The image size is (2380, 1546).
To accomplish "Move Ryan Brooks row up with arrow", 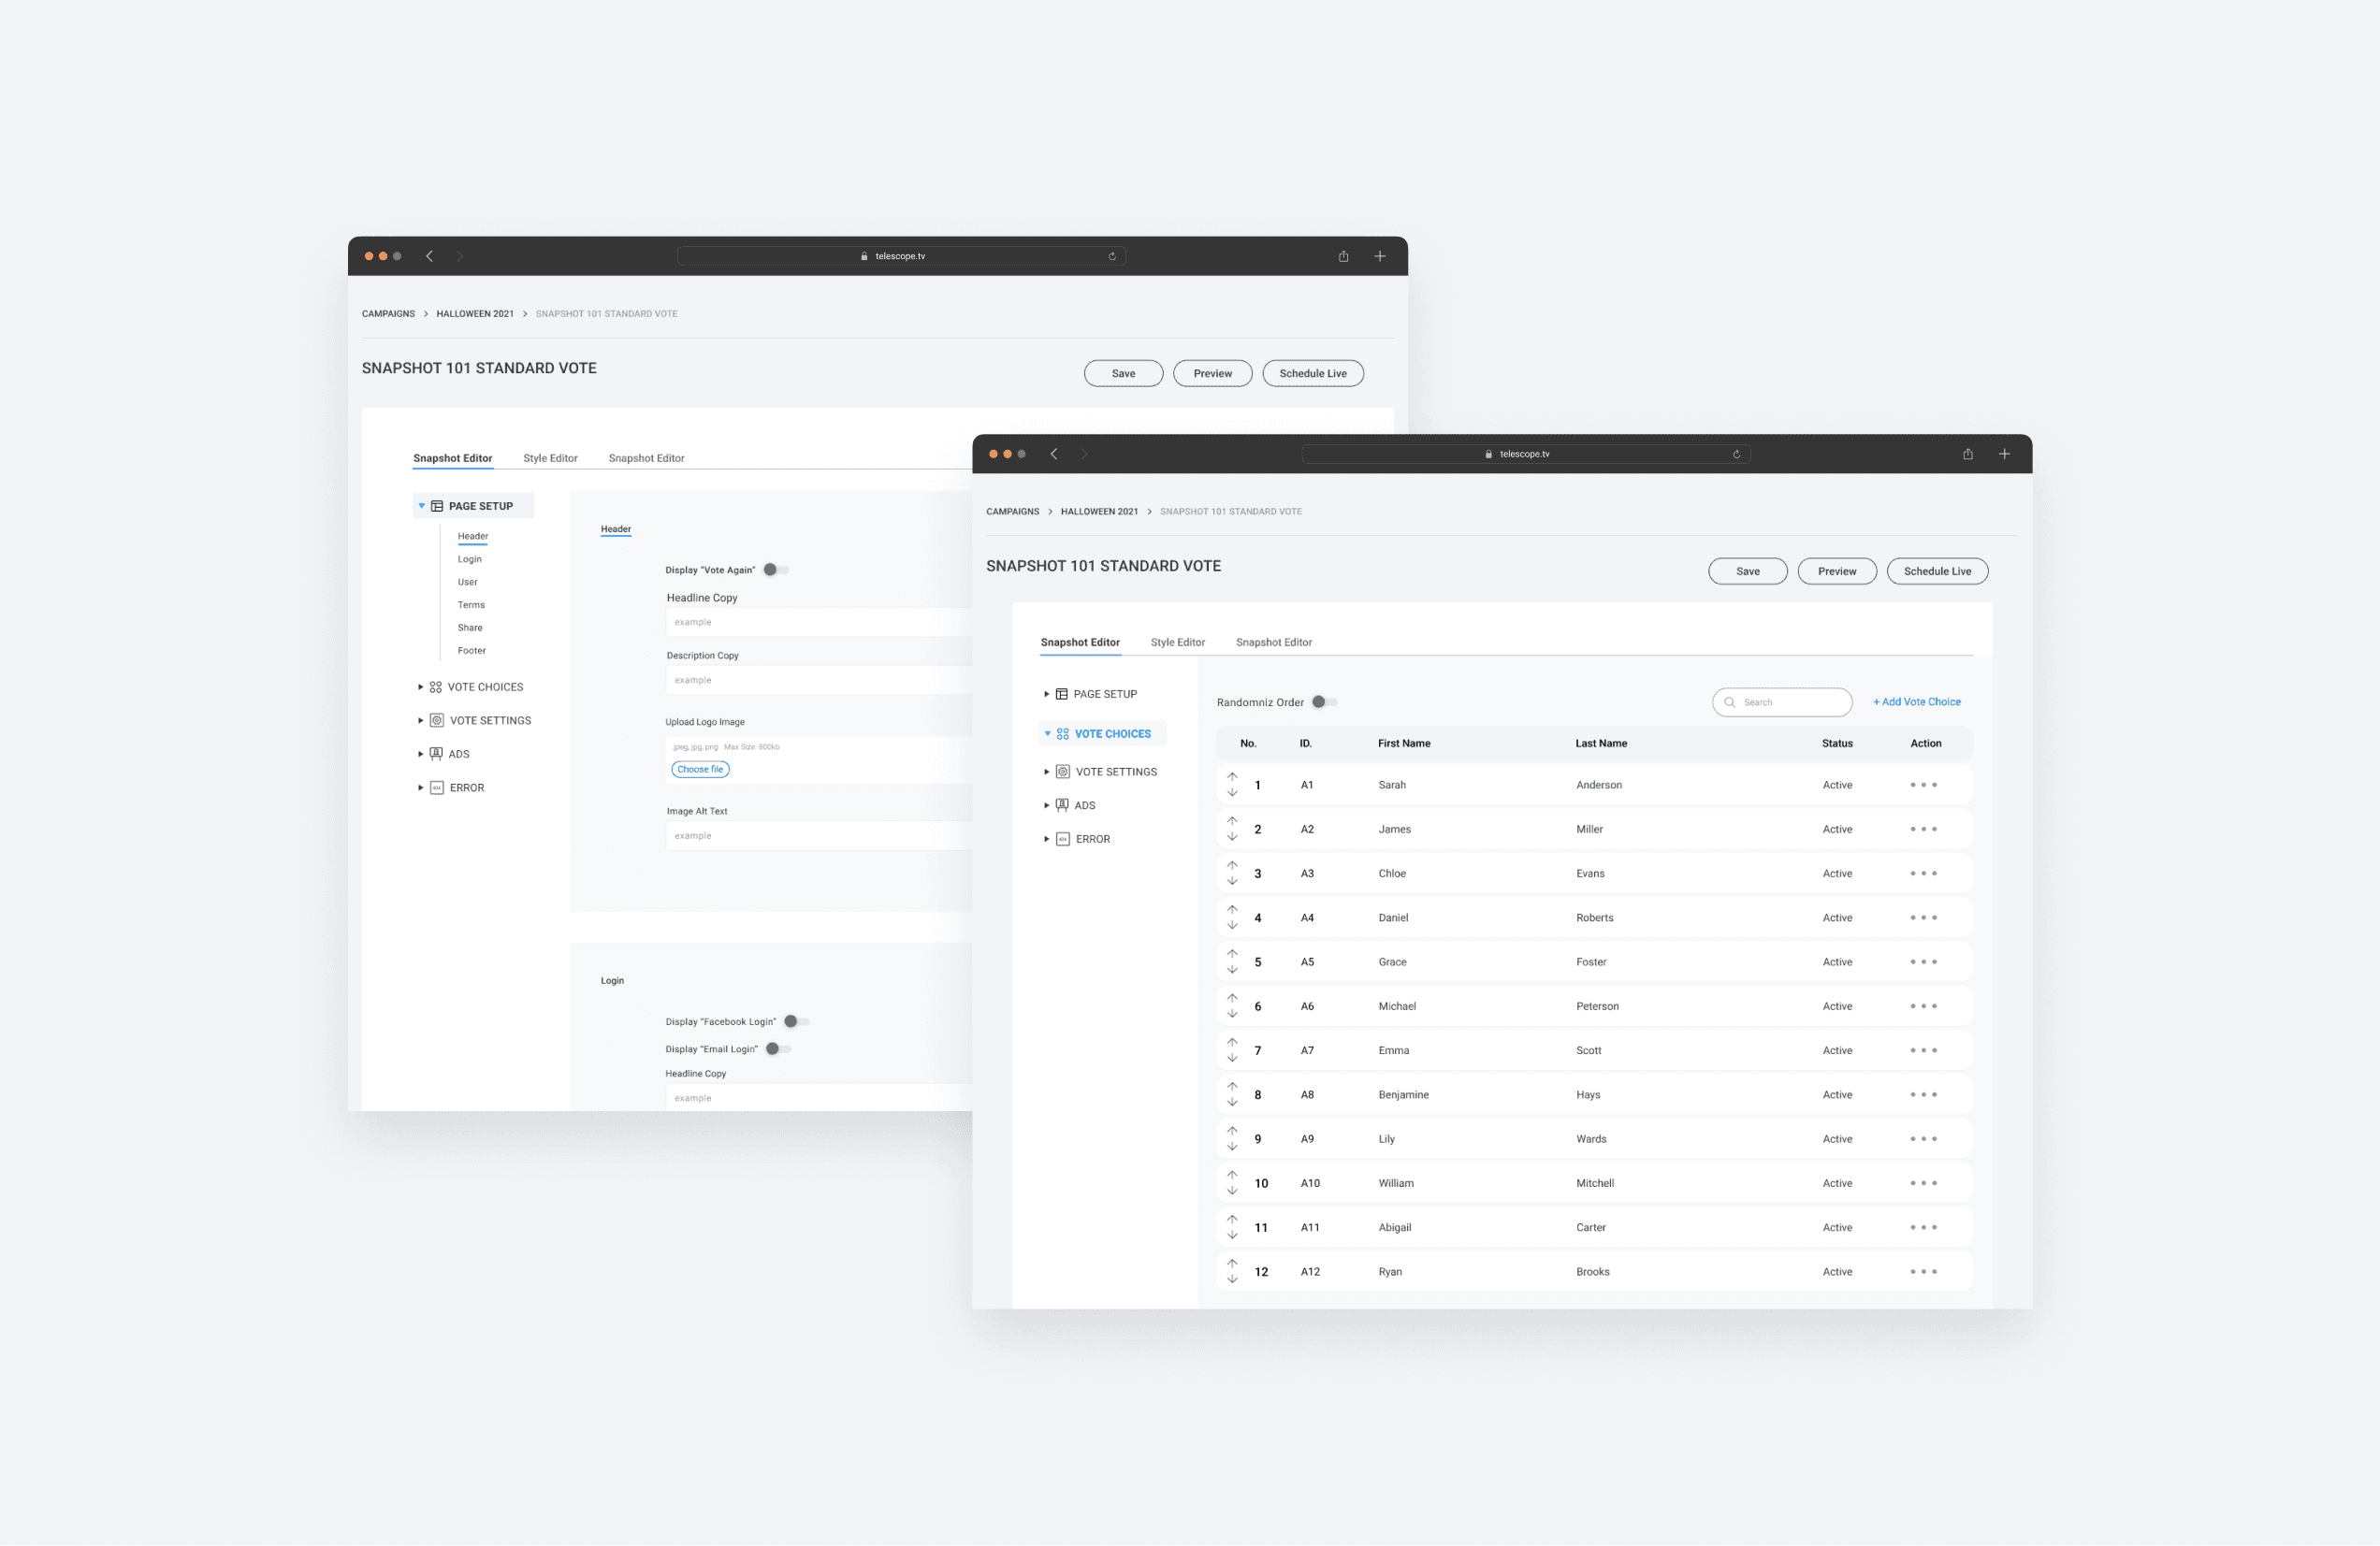I will pos(1232,1264).
